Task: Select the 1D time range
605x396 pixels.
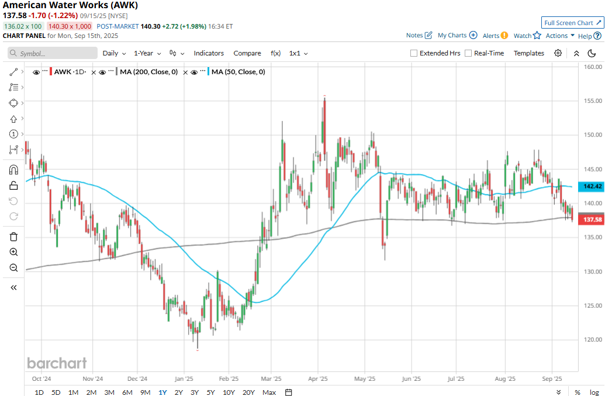Action: (39, 392)
